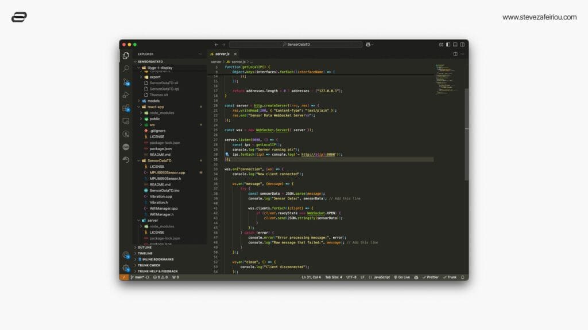
Task: Open Explorer Views and More Actions ellipsis
Action: [200, 54]
